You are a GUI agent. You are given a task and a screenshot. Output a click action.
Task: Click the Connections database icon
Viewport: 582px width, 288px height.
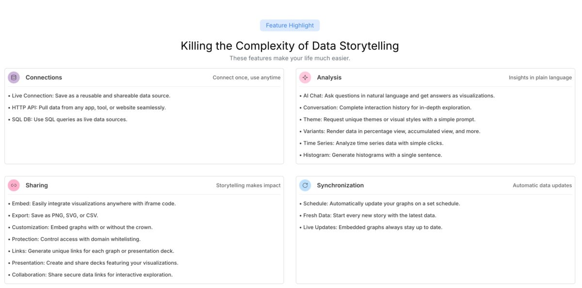(14, 77)
